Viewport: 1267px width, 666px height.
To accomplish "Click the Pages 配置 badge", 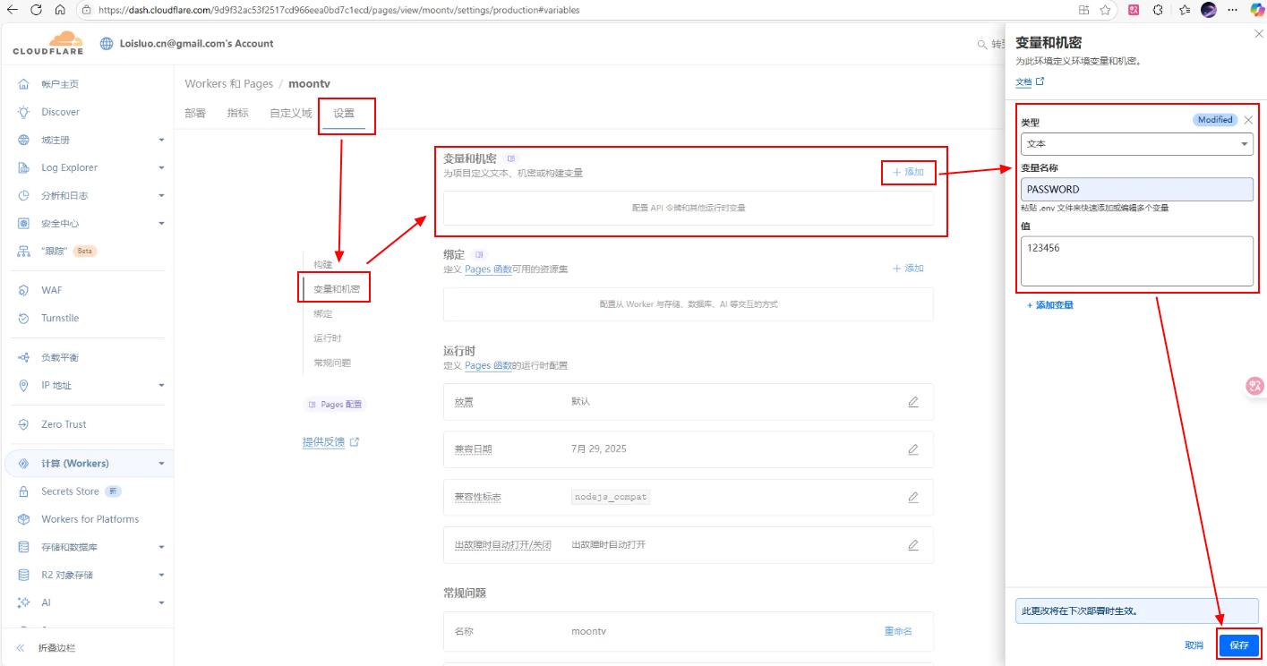I will [335, 405].
